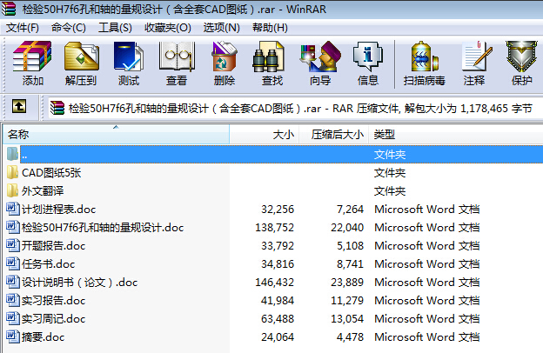Click the Word icon of 实习报告.doc

[13, 300]
